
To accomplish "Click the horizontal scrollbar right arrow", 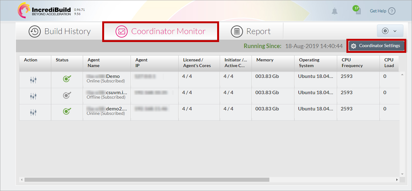I will [397, 180].
